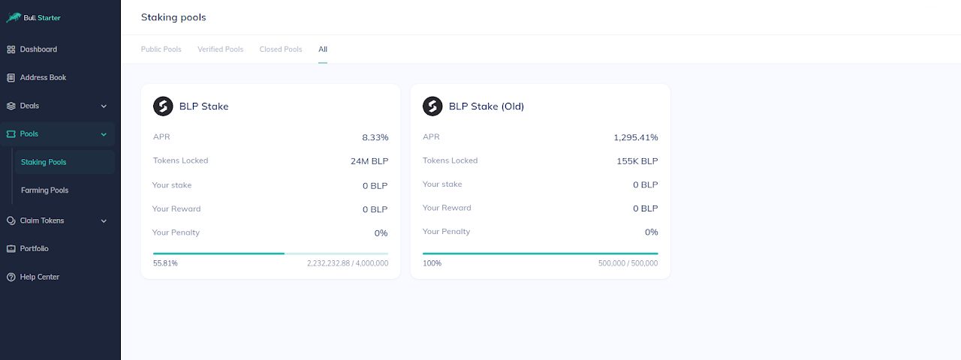Viewport: 961px width, 360px height.
Task: Open the Dashboard page
Action: click(38, 49)
